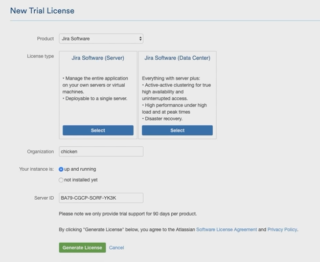Click the 'Product' label
Image resolution: width=320 pixels, height=262 pixels.
(x=45, y=39)
